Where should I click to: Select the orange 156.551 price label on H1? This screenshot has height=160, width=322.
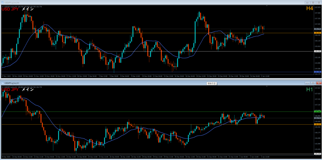[x=317, y=124]
